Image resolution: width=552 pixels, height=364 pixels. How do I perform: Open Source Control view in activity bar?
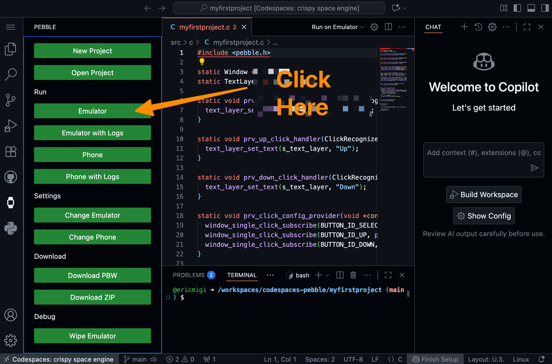tap(11, 100)
